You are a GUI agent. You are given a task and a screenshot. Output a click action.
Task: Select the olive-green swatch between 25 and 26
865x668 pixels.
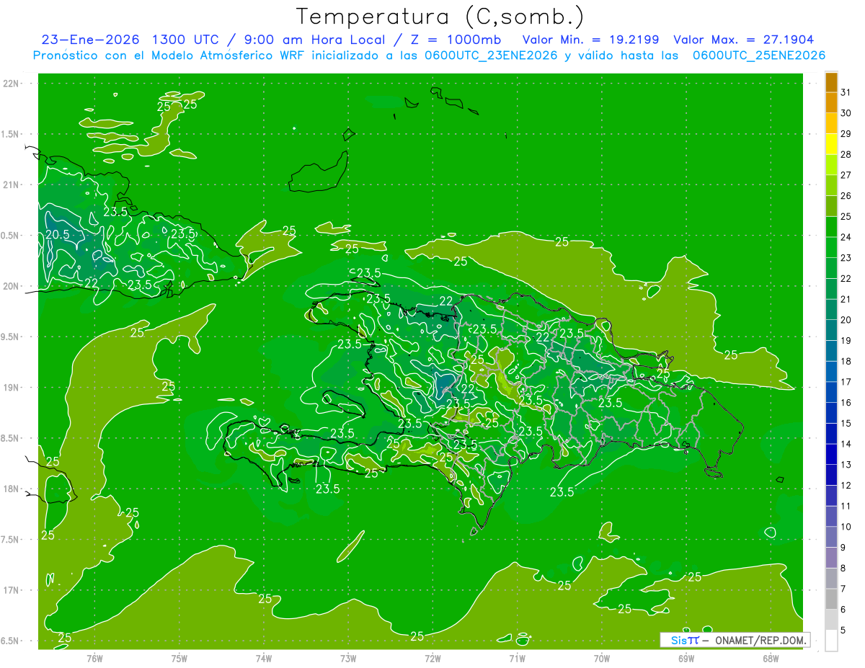831,206
